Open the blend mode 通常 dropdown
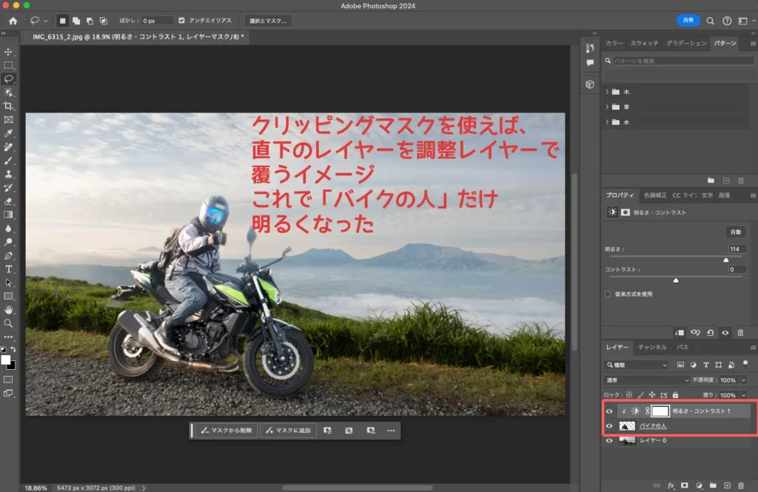Image resolution: width=758 pixels, height=492 pixels. 645,380
